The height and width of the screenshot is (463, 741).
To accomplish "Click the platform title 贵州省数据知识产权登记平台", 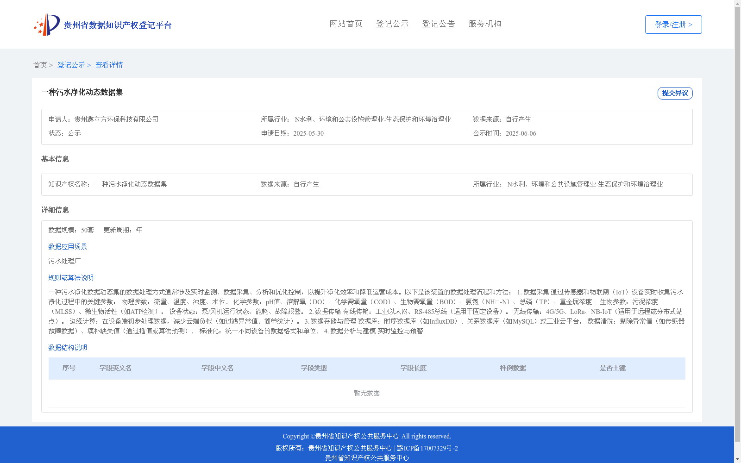I will pyautogui.click(x=118, y=25).
